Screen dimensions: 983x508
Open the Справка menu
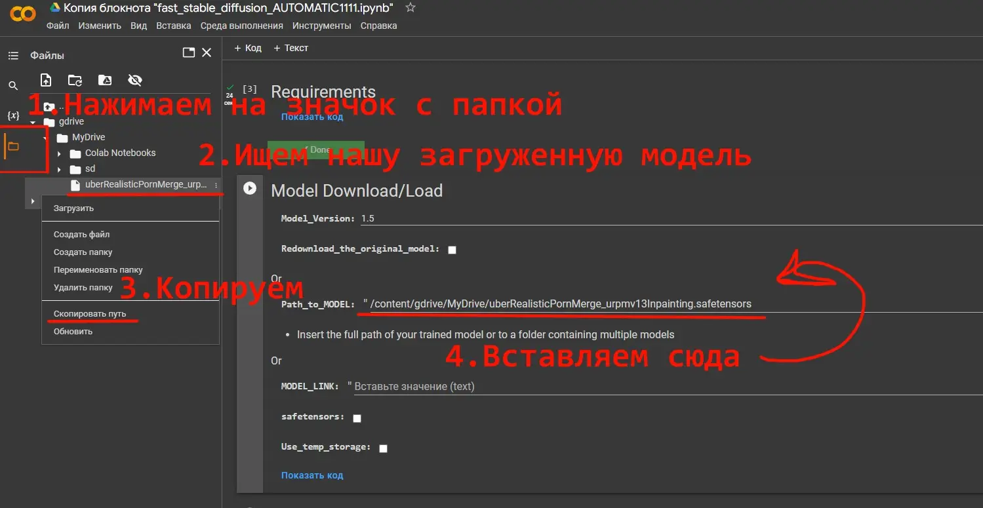click(379, 26)
